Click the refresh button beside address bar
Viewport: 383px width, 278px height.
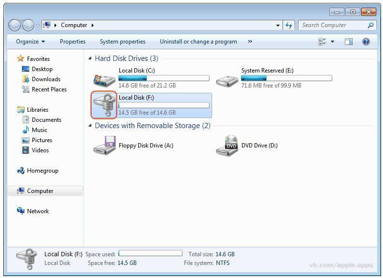289,25
